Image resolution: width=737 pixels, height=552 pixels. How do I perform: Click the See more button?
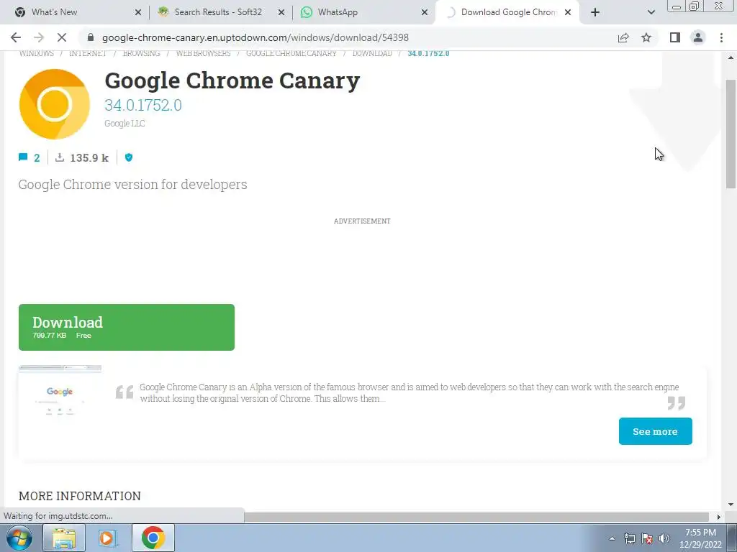coord(655,431)
